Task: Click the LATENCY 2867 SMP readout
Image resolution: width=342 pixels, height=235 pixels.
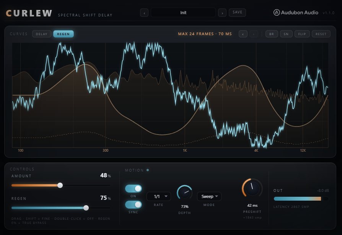Action: (291, 207)
